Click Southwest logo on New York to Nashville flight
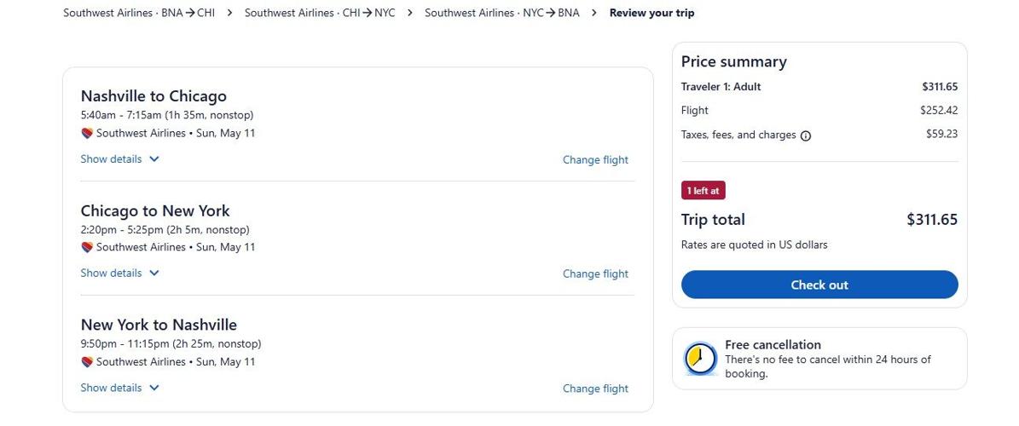The width and height of the screenshot is (1019, 426). (x=87, y=362)
